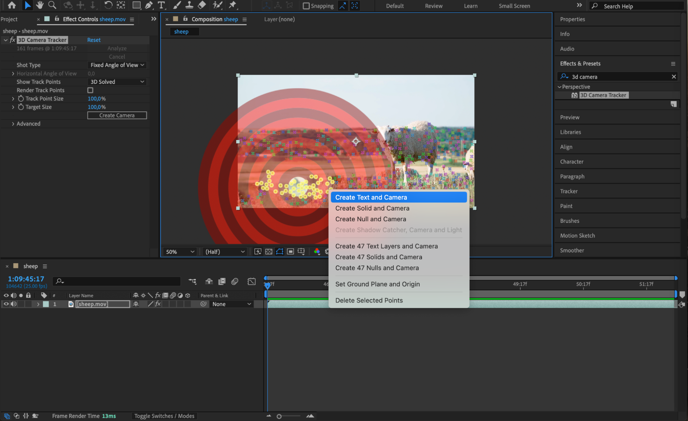The height and width of the screenshot is (421, 688).
Task: Select the Pen tool
Action: tap(149, 5)
